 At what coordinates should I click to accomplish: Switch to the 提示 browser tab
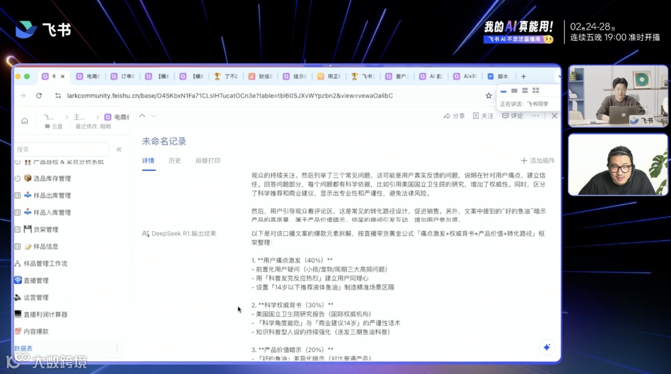[x=295, y=76]
